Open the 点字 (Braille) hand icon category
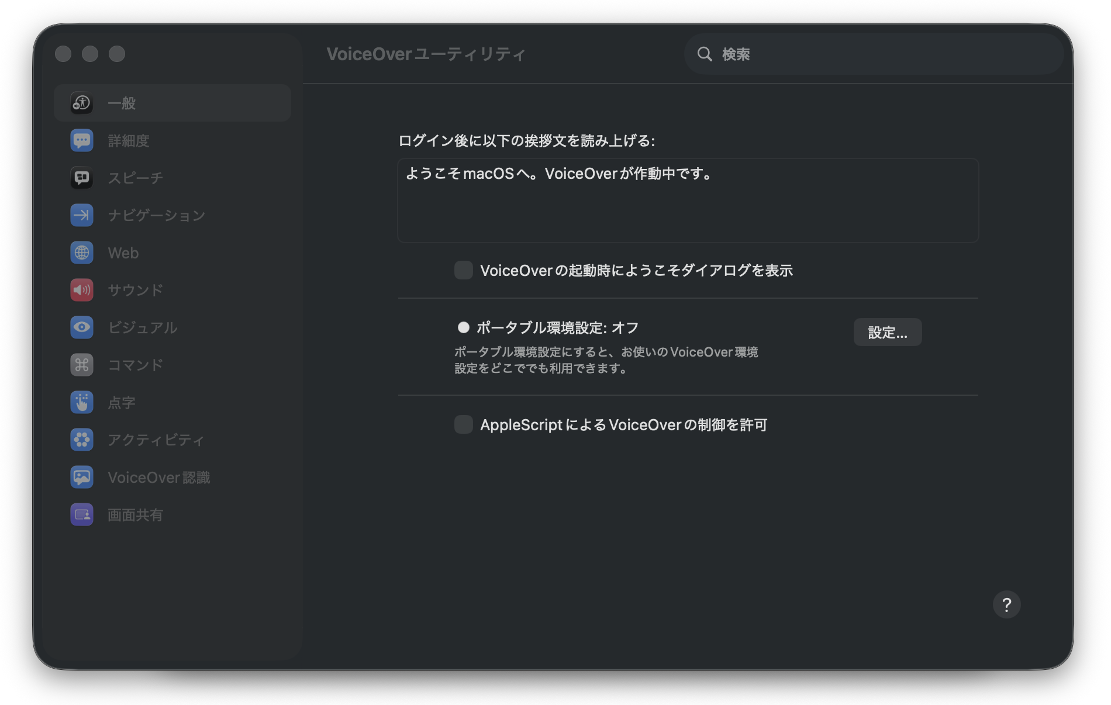Screen dimensions: 1111x705 coord(82,402)
